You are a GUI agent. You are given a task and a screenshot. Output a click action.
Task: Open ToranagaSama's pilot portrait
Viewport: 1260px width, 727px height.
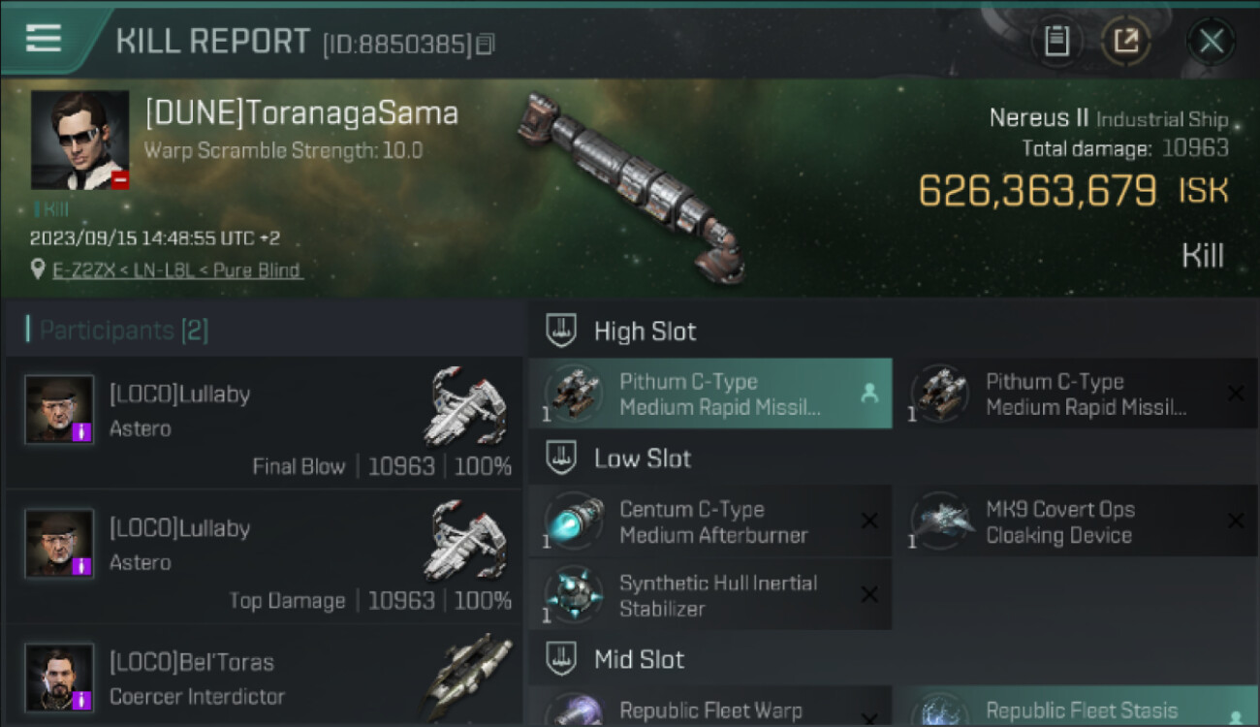coord(79,140)
